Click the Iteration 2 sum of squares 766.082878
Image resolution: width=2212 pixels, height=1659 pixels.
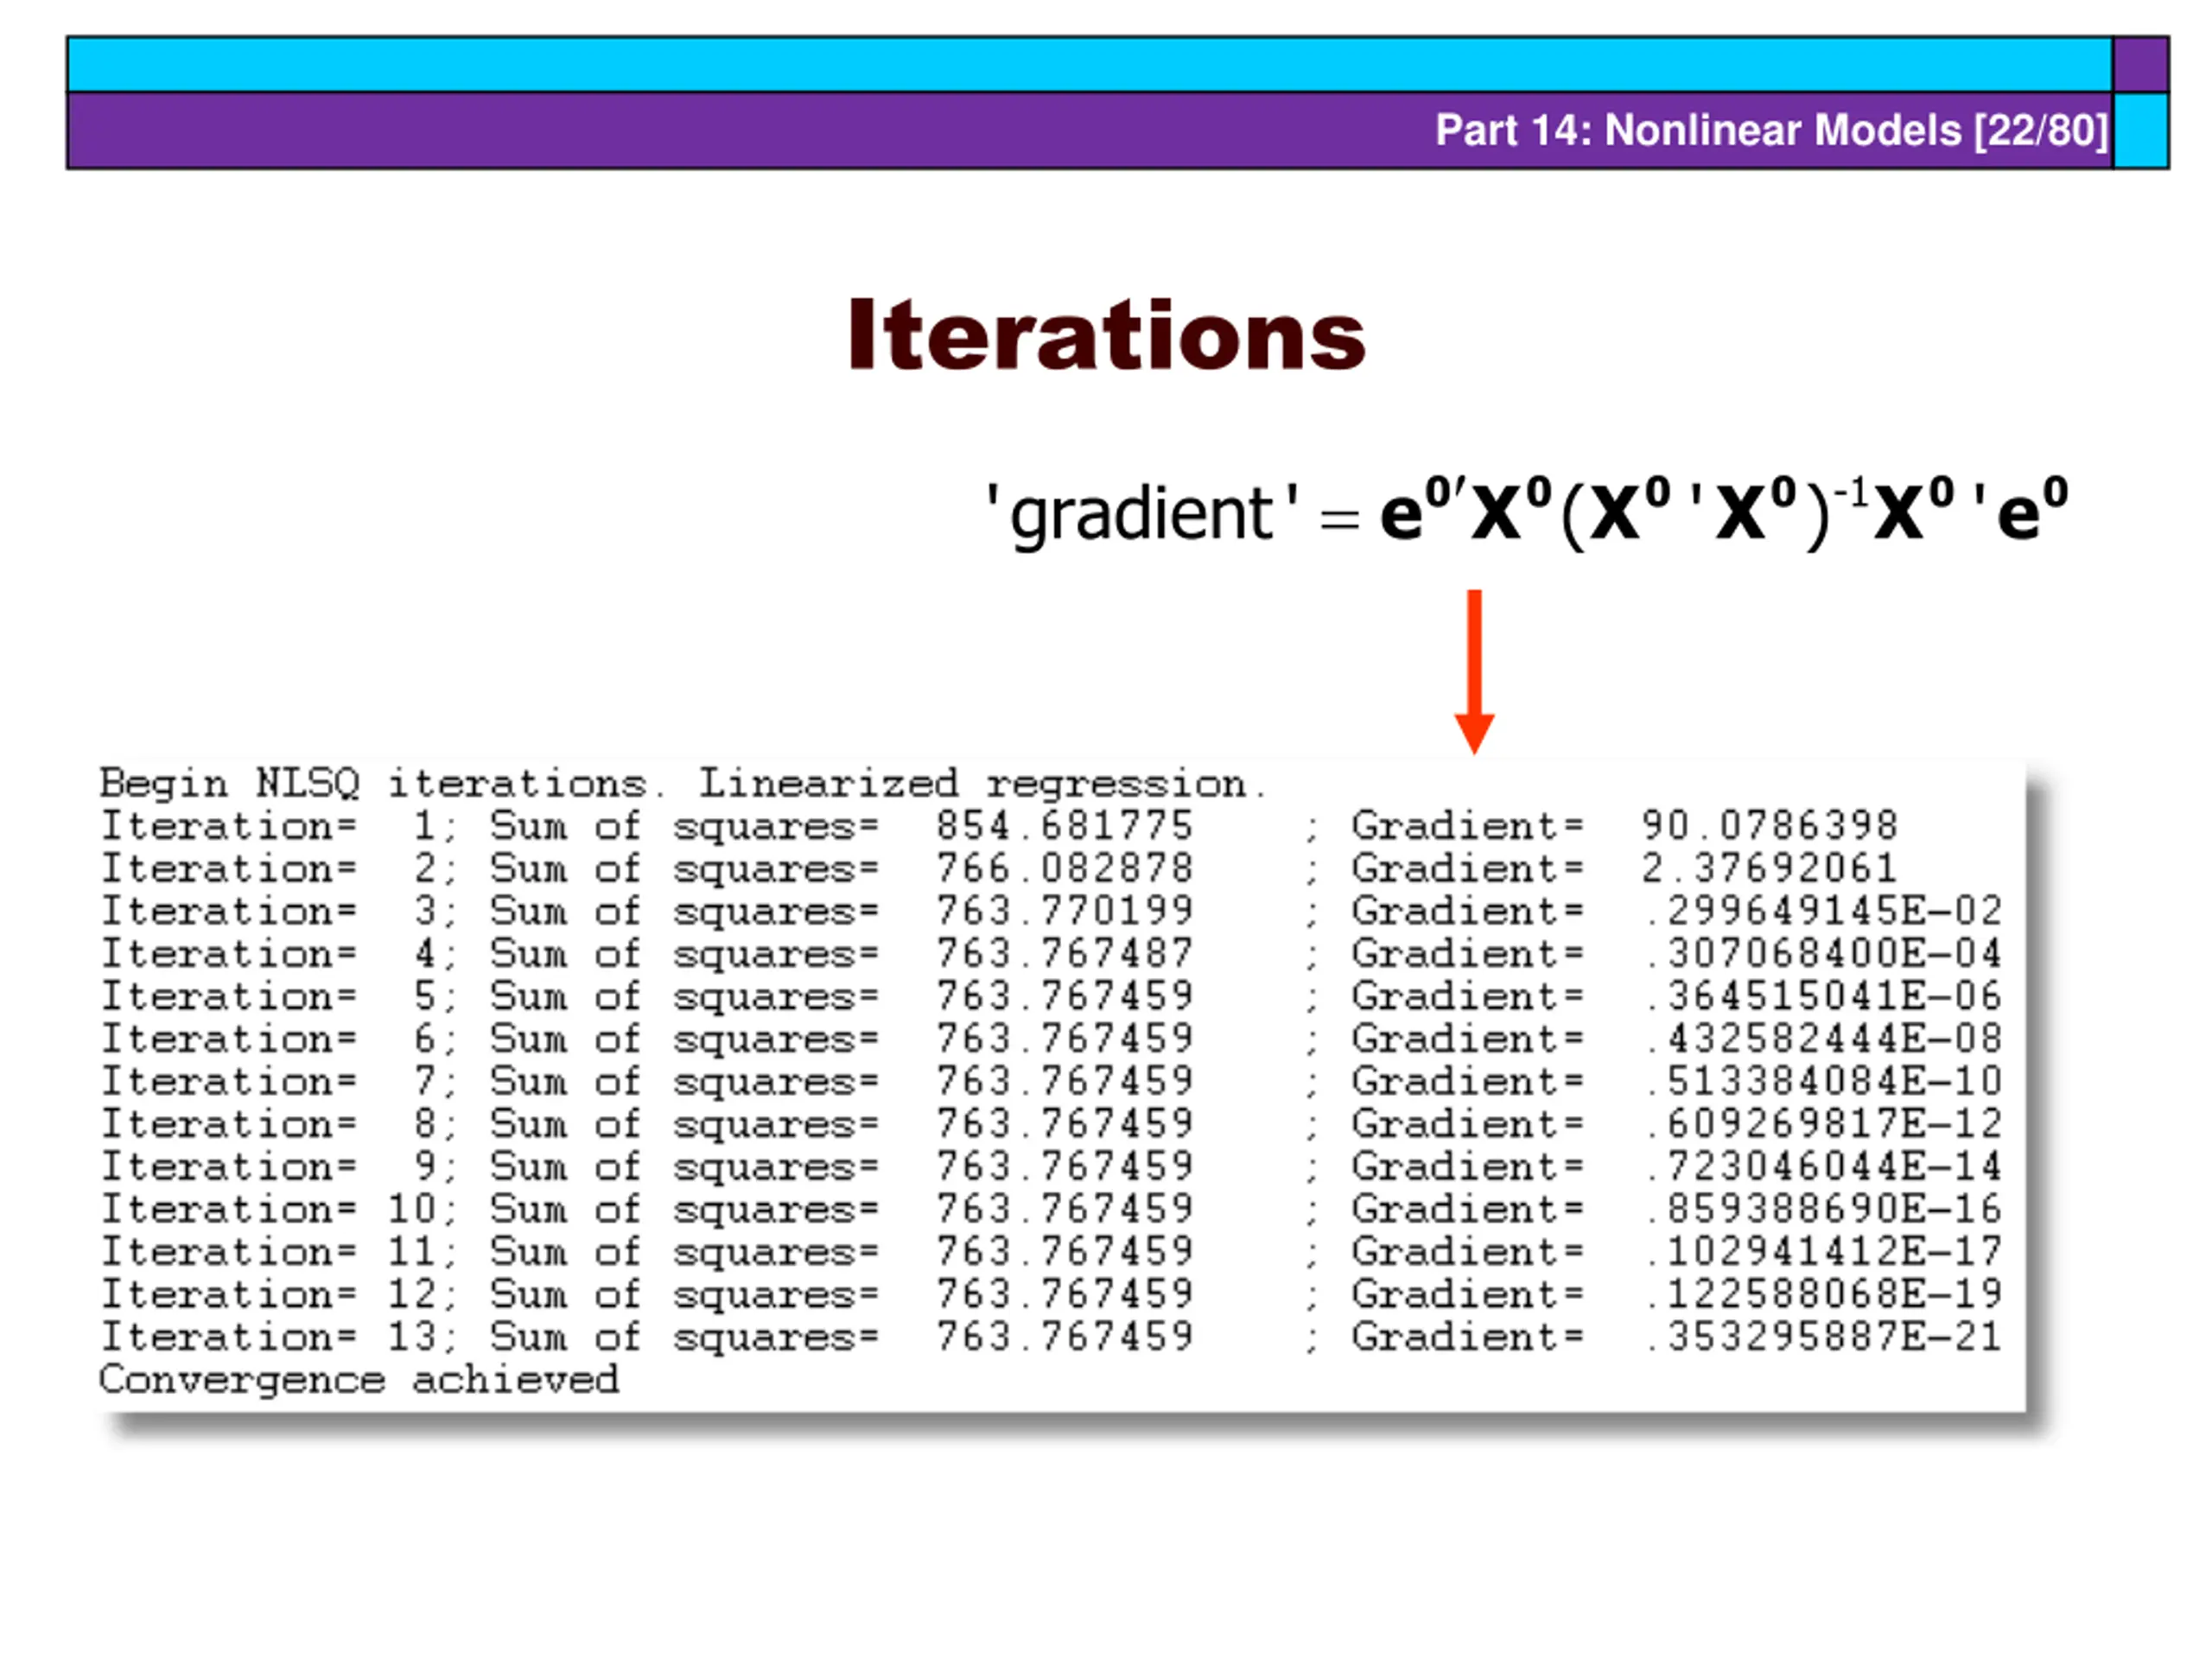point(1064,868)
